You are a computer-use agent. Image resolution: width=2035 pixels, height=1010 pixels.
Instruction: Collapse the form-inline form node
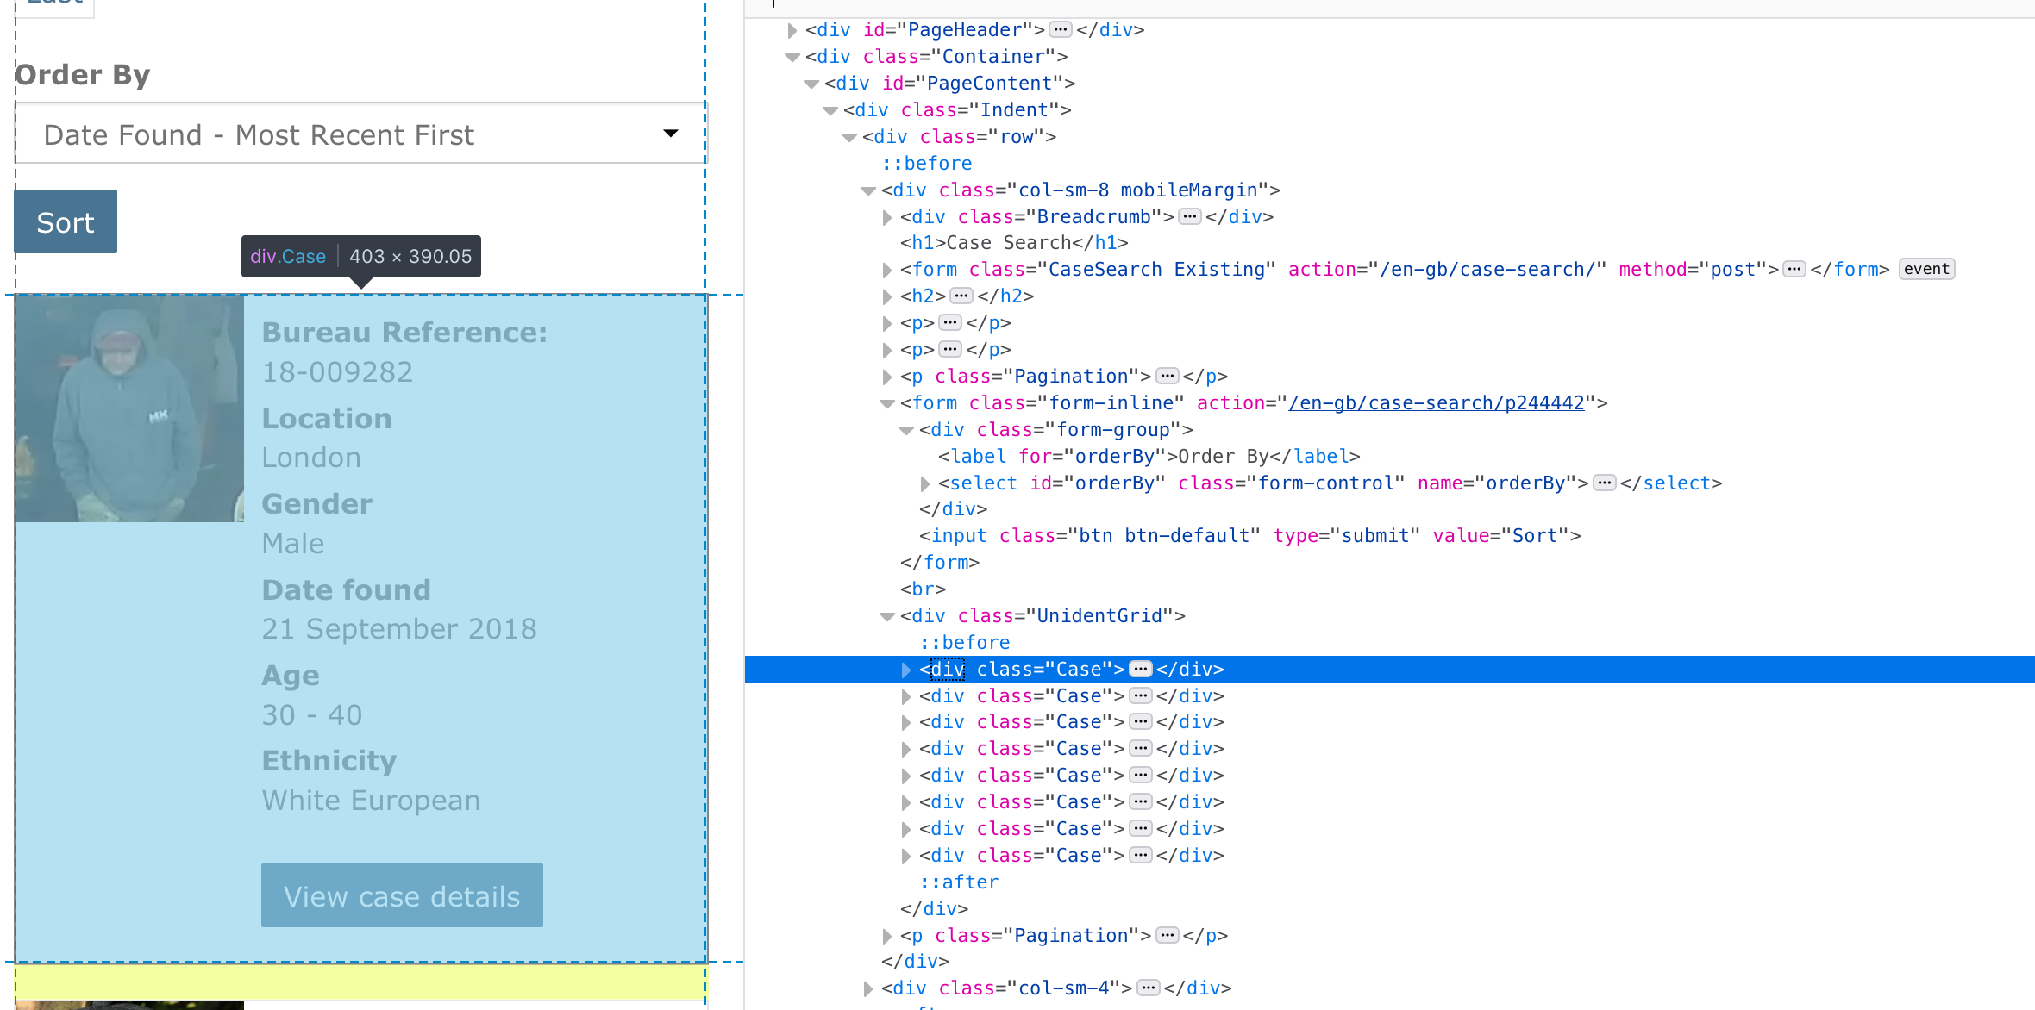pos(887,403)
